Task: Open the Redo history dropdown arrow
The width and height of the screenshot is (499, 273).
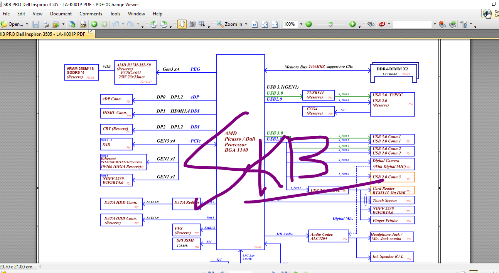Action: 138,24
